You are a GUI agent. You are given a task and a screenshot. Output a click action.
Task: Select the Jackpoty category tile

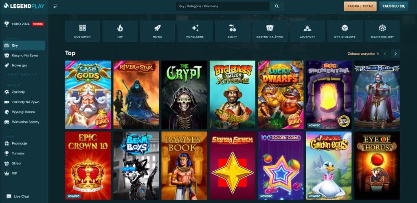point(307,31)
